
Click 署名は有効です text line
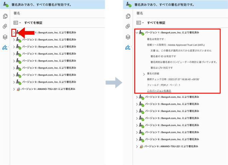[x=156, y=39]
